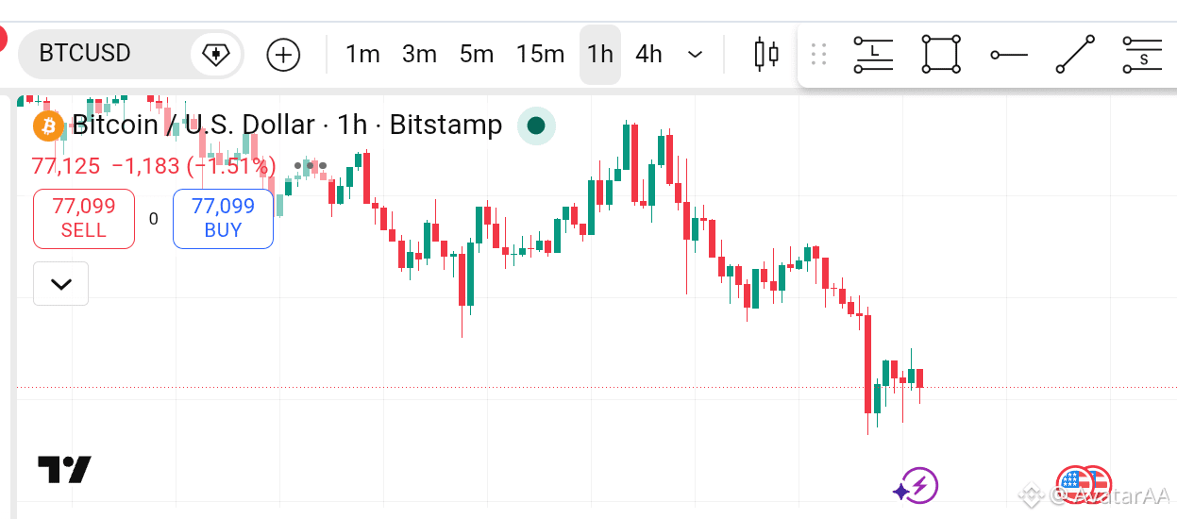This screenshot has height=519, width=1177.
Task: Click the diamond premium icon beside BTCUSD
Action: tap(216, 54)
